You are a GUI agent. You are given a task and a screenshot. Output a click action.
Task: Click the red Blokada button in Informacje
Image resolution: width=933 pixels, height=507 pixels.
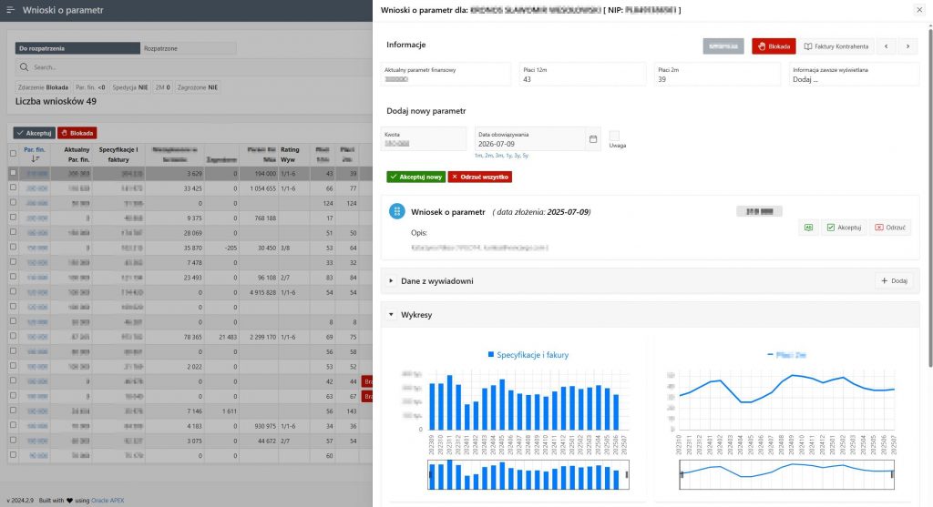click(774, 46)
